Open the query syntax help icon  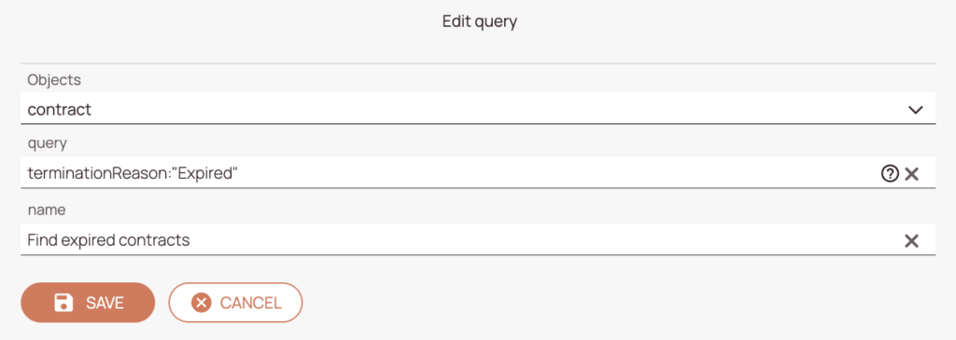890,174
